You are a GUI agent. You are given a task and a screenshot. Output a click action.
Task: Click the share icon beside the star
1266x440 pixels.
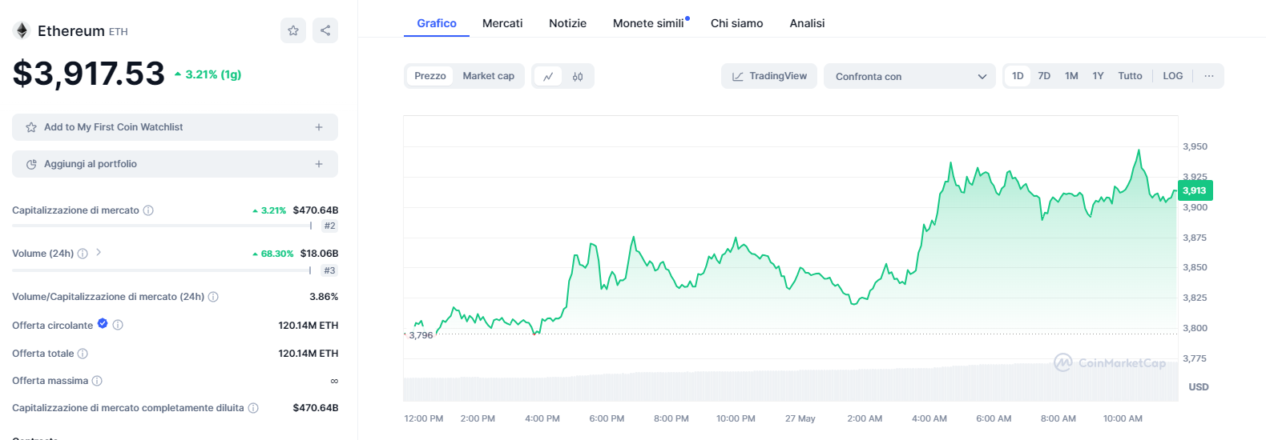(325, 30)
